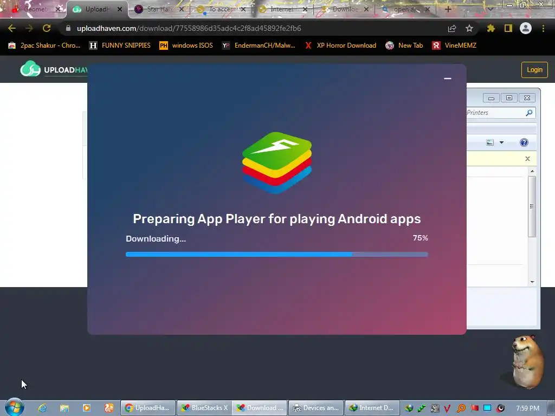555x416 pixels.
Task: Launch Internet Explorer from the taskbar
Action: pos(42,408)
